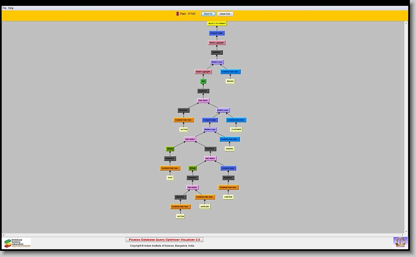
Task: Click the Clustered Index Scan above SUPPLIER
Action: click(x=204, y=197)
